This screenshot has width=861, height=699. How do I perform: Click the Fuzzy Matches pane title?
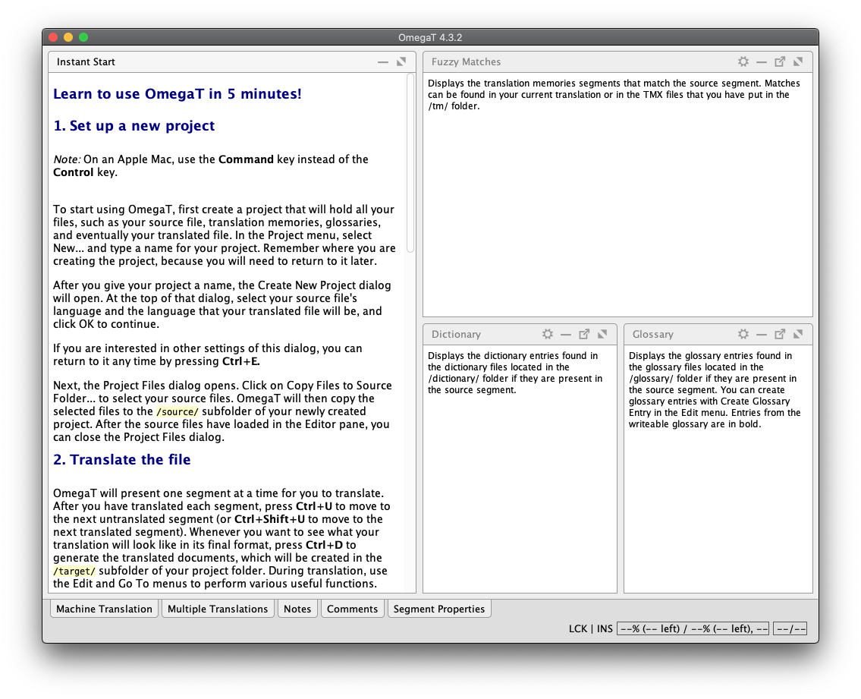(x=466, y=62)
